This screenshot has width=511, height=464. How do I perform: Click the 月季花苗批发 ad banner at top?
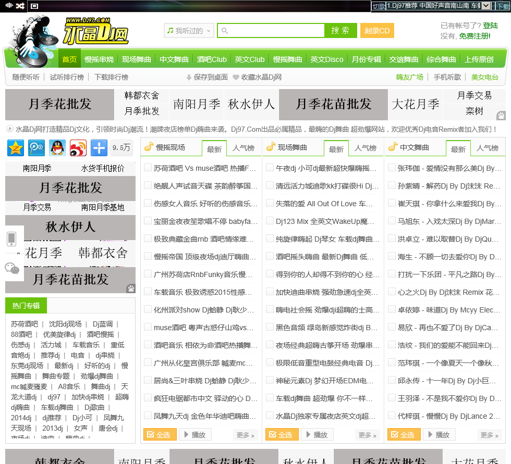tap(333, 105)
